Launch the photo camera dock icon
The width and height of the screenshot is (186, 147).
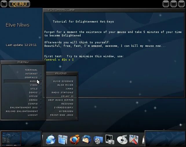pos(110,139)
